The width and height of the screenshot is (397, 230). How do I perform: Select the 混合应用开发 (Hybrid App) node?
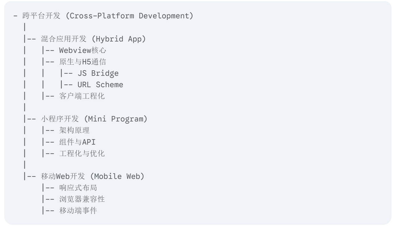pyautogui.click(x=93, y=39)
